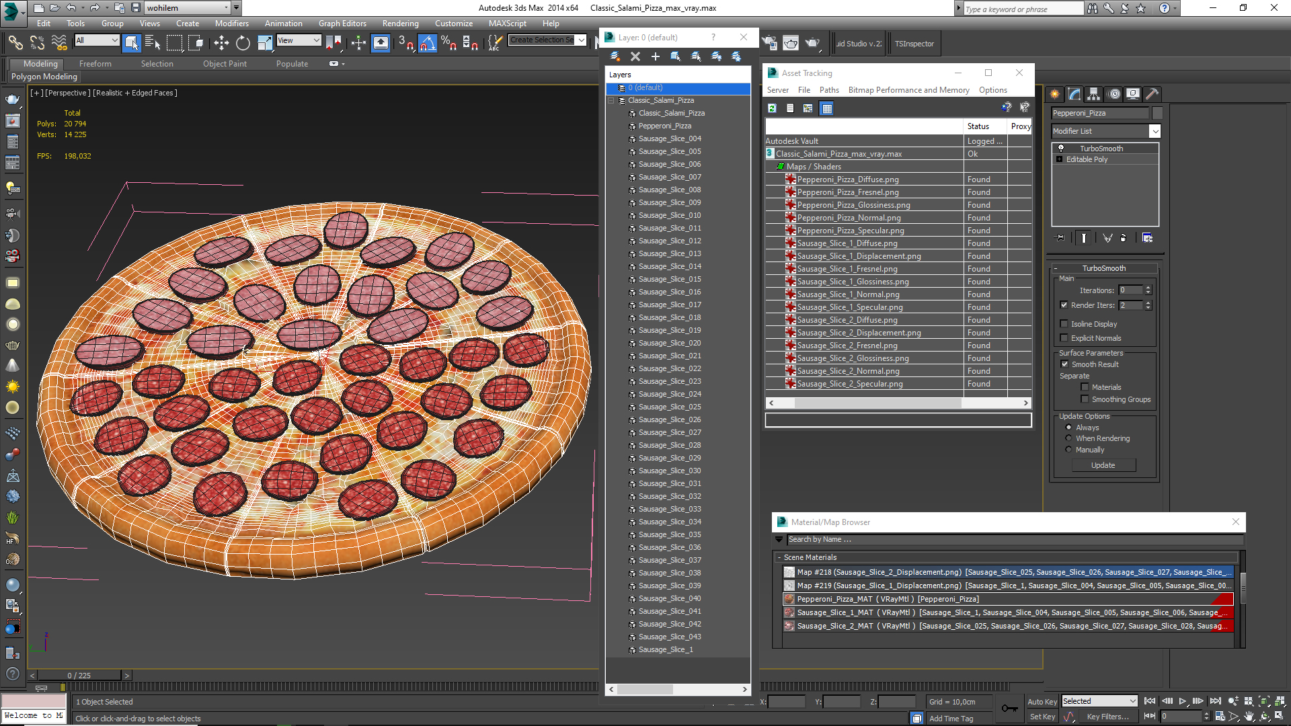Image resolution: width=1291 pixels, height=726 pixels.
Task: Collapse the Classic_Salami_Pizza layer tree
Action: tap(611, 101)
